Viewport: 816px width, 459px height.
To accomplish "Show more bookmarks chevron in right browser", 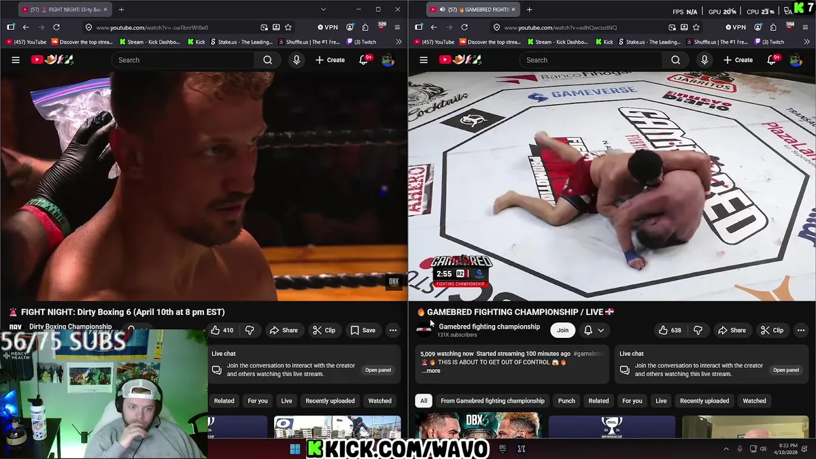I will click(x=807, y=42).
